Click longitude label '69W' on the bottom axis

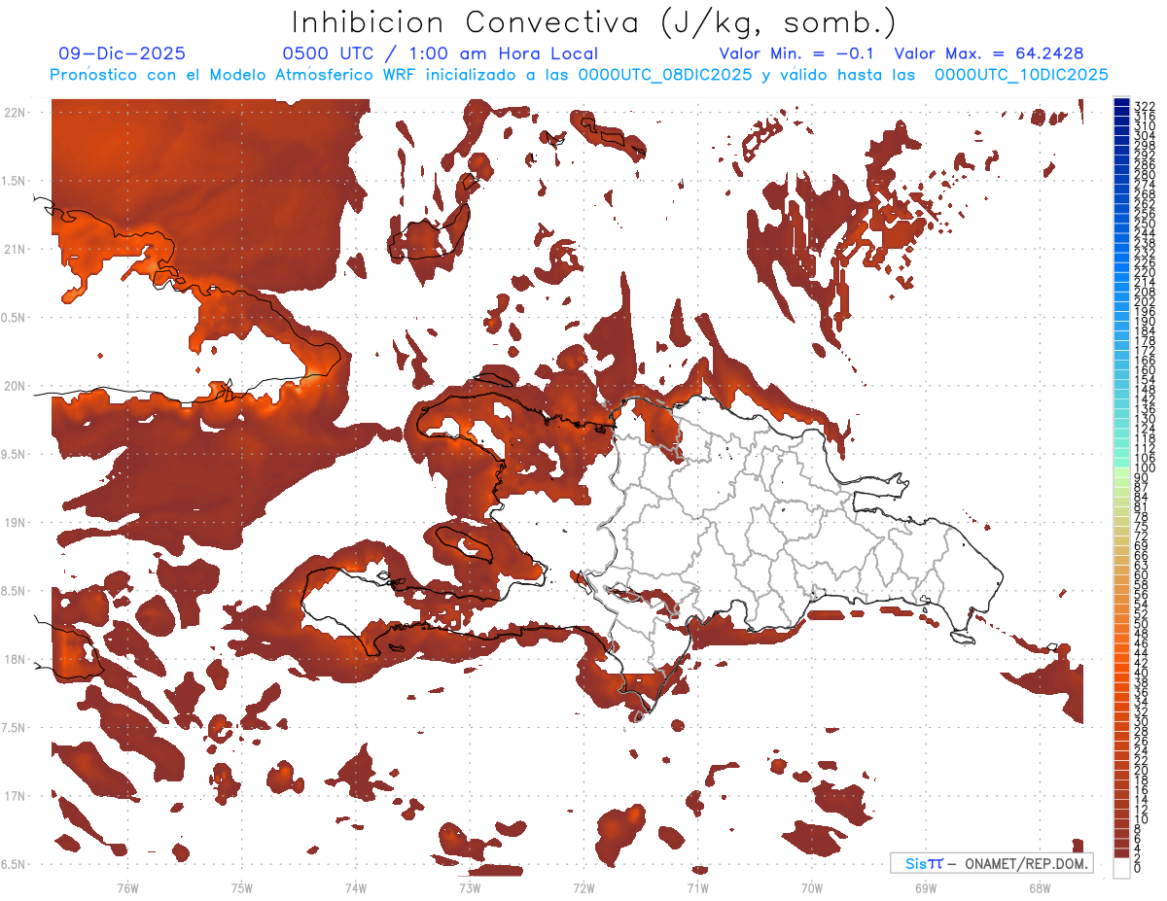click(926, 887)
